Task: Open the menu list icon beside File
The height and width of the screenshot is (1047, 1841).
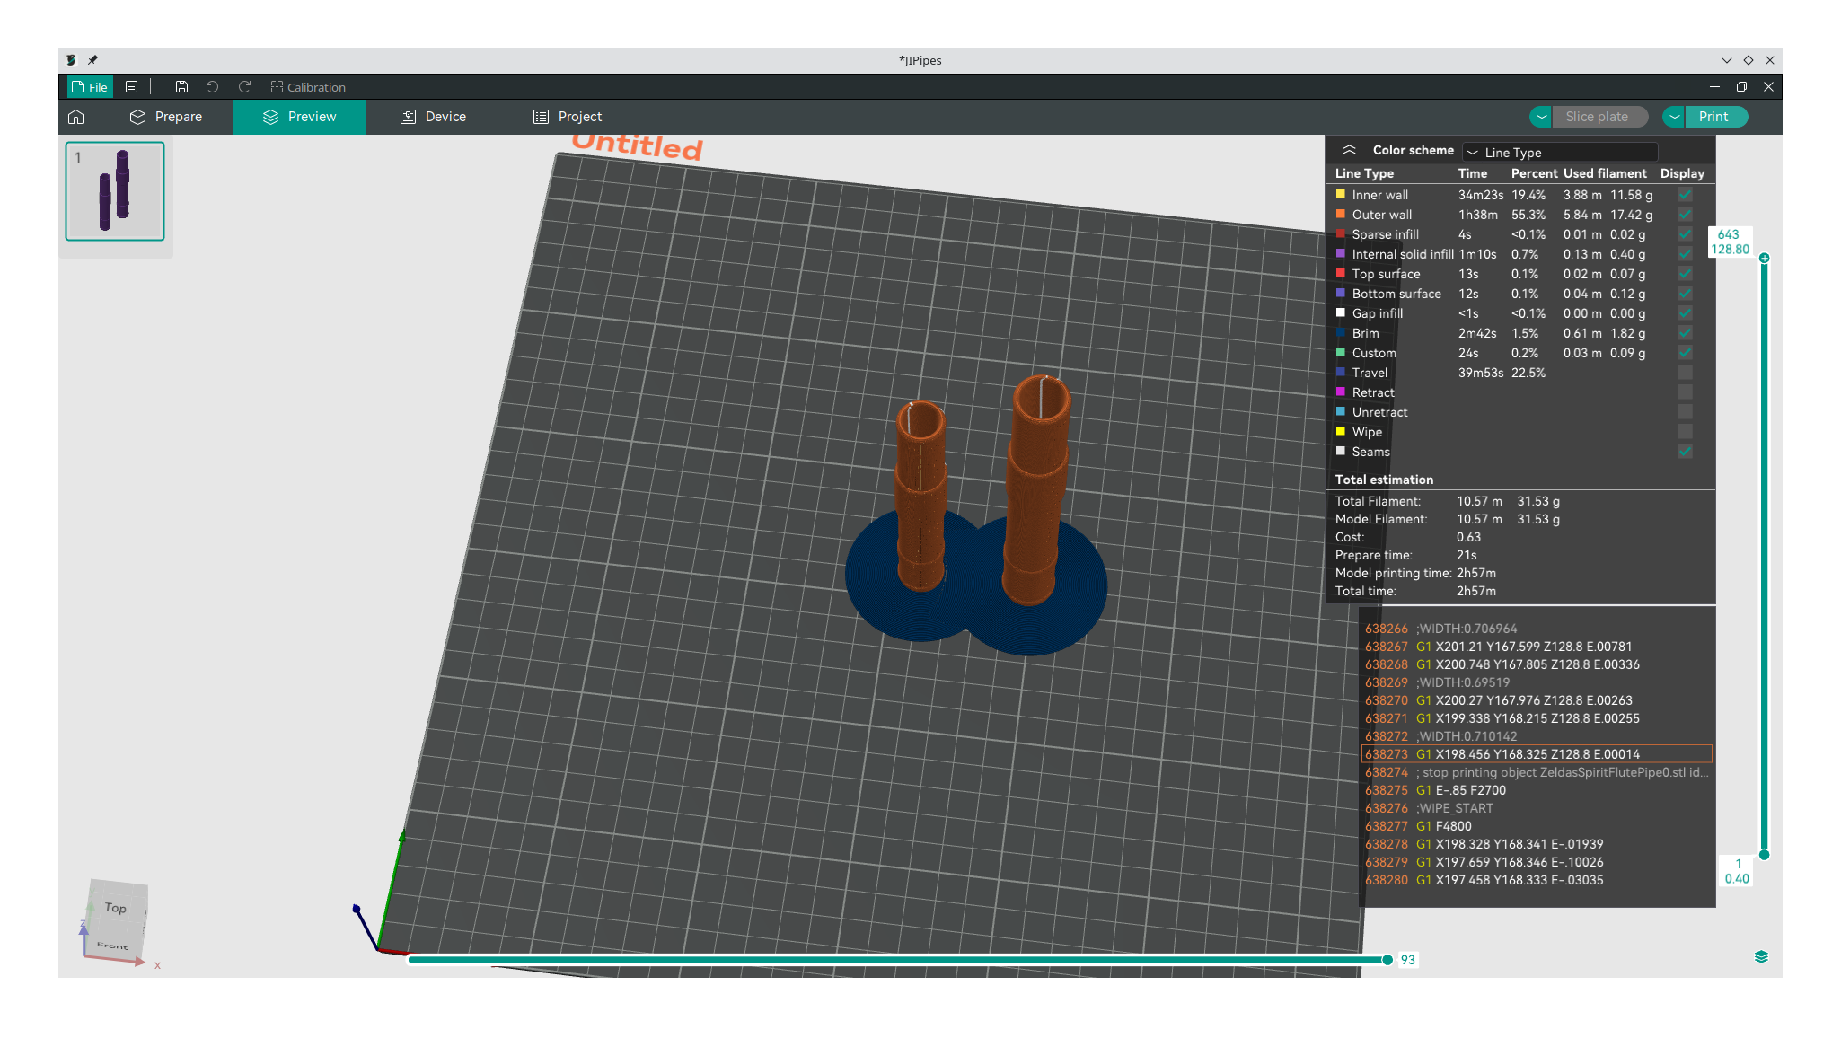Action: point(131,87)
